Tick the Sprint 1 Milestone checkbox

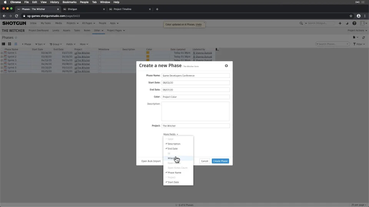click(x=100, y=53)
